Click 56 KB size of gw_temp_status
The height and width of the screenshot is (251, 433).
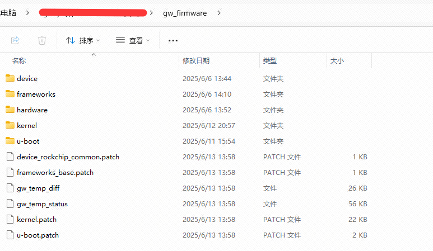click(357, 204)
